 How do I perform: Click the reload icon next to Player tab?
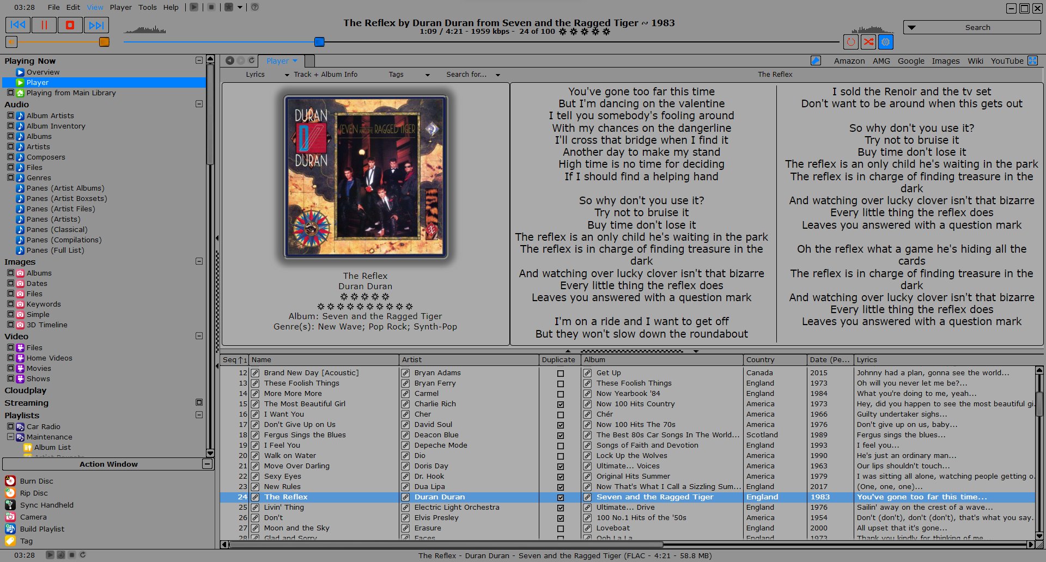pos(252,60)
